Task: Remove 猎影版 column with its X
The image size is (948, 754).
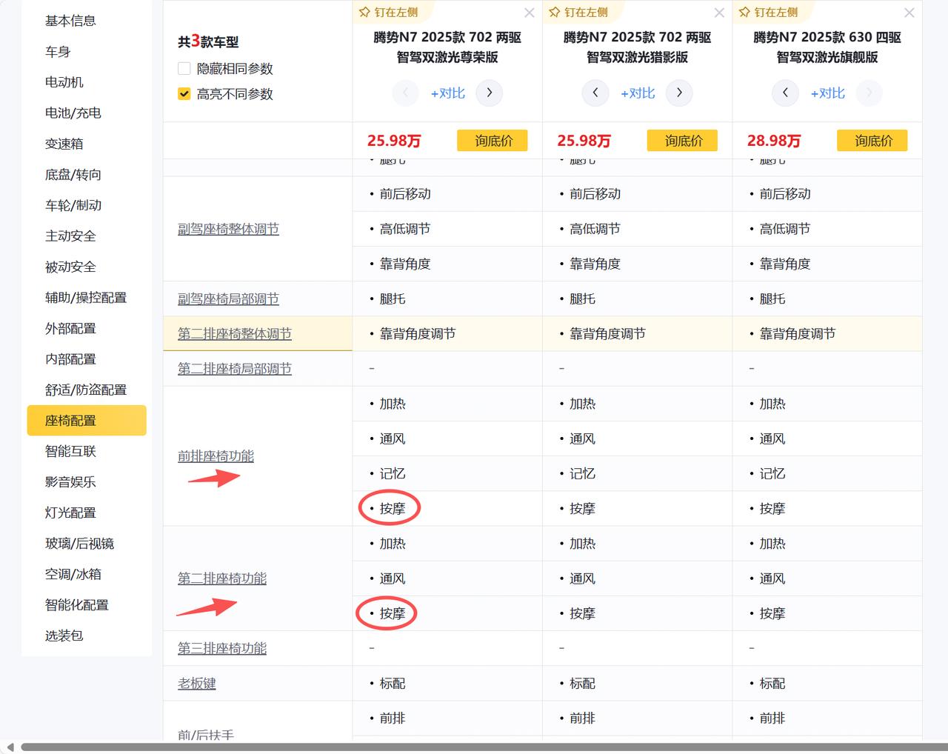Action: [x=719, y=13]
